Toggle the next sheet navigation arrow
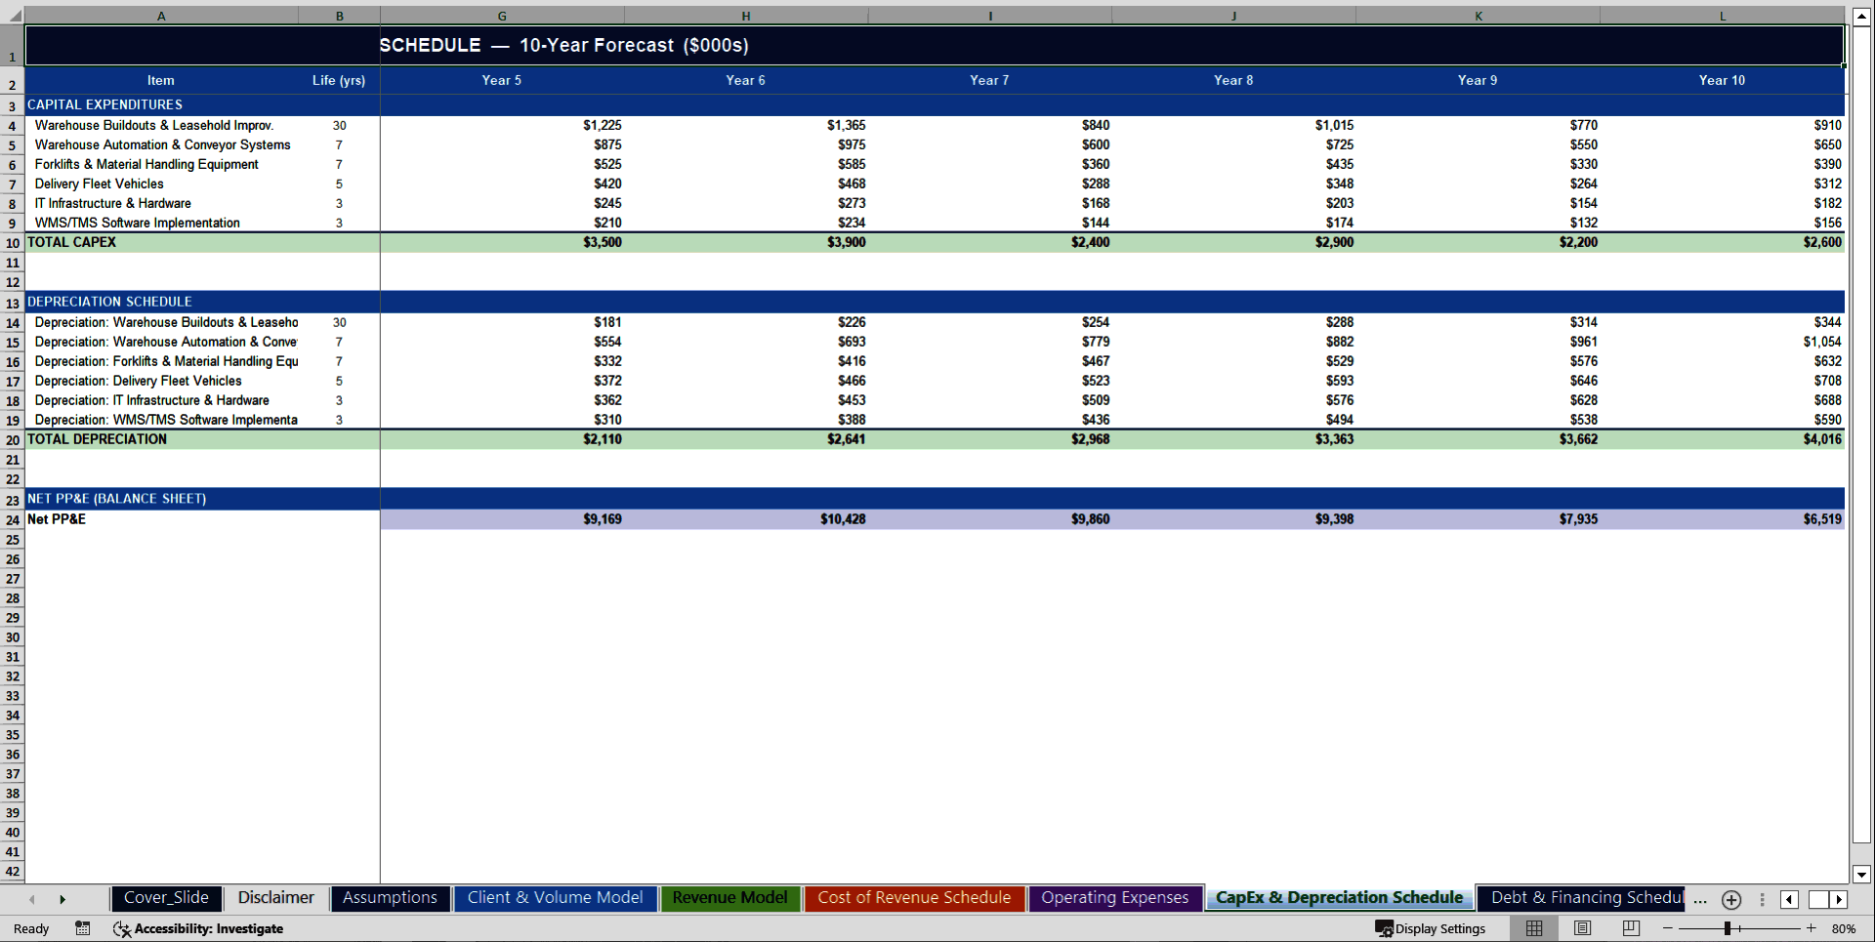Image resolution: width=1875 pixels, height=942 pixels. tap(62, 899)
